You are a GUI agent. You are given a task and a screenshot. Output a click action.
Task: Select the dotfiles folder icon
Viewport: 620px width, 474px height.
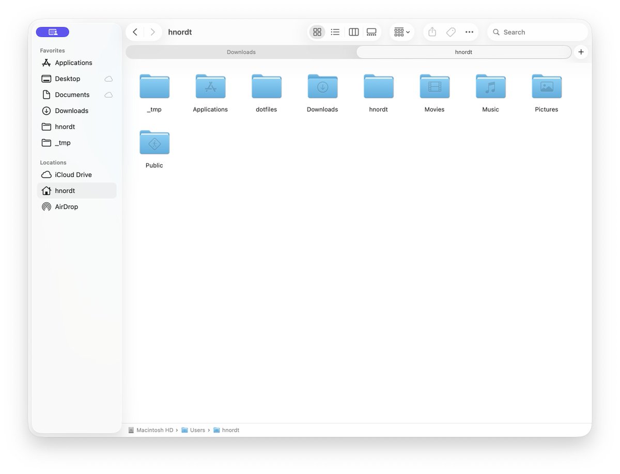267,86
